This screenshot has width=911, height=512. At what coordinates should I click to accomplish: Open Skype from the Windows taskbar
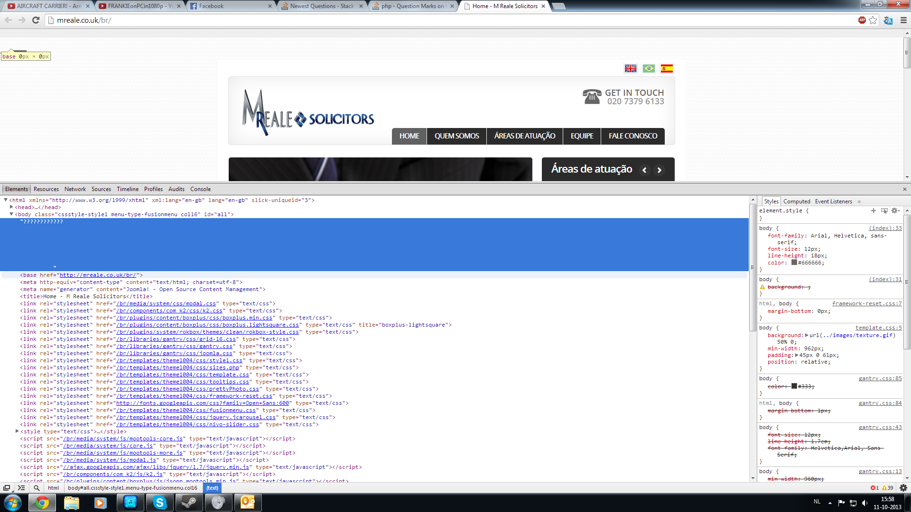click(x=160, y=503)
